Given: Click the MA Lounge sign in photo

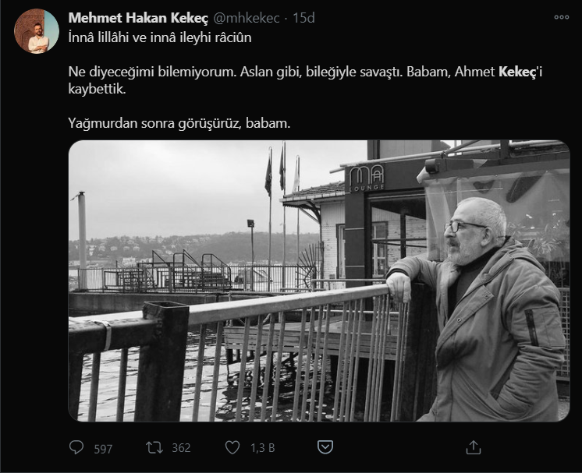Looking at the screenshot, I should [x=366, y=178].
